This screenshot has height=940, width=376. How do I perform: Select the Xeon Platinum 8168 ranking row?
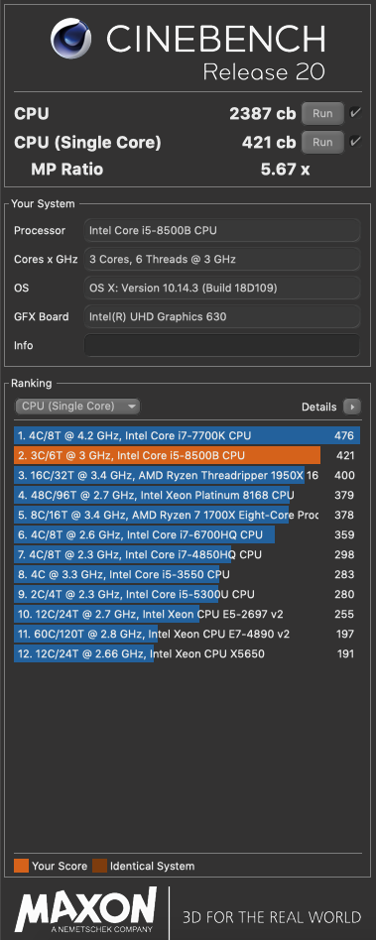[188, 495]
